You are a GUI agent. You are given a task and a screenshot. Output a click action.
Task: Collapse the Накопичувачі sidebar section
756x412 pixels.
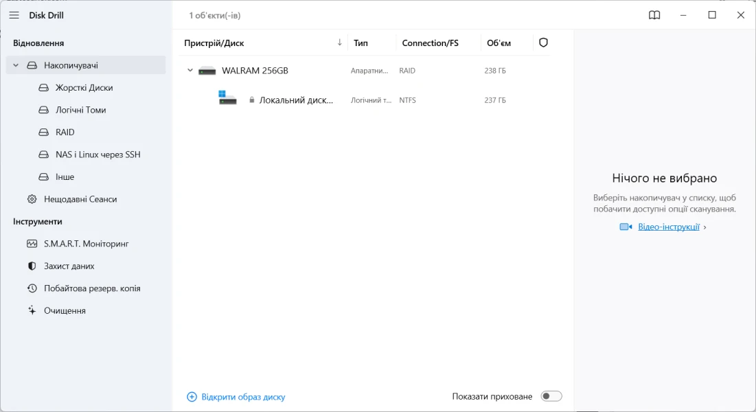[16, 65]
